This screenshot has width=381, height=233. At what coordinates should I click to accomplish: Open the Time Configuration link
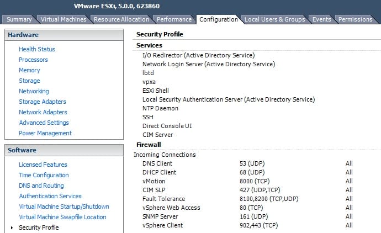(44, 175)
